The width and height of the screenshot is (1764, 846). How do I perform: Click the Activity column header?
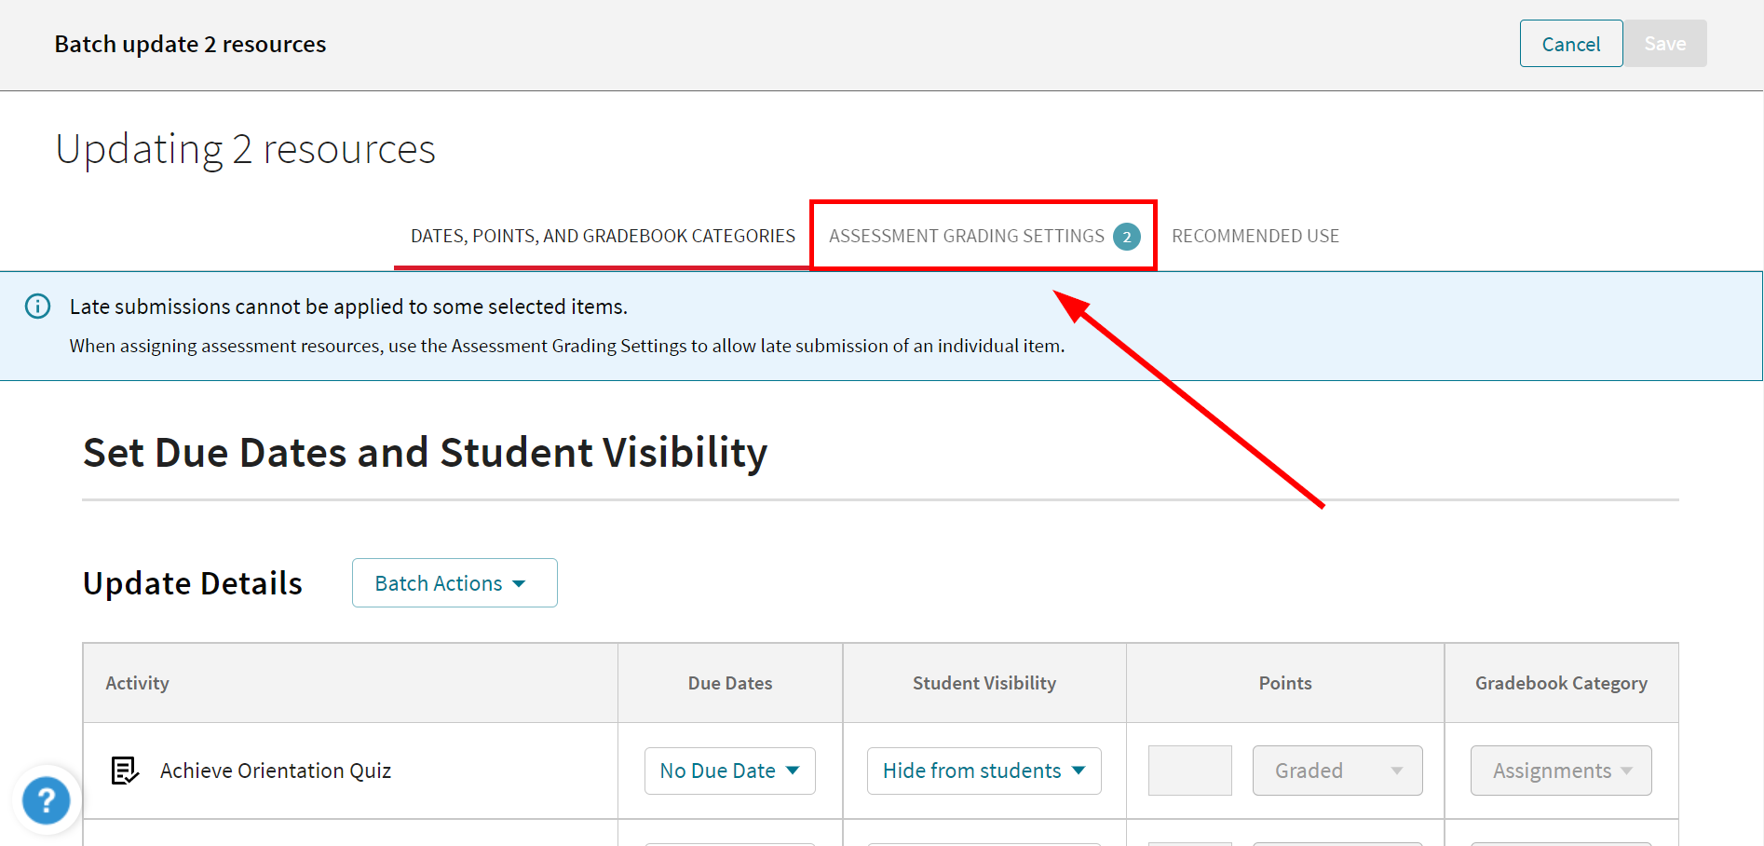click(137, 682)
